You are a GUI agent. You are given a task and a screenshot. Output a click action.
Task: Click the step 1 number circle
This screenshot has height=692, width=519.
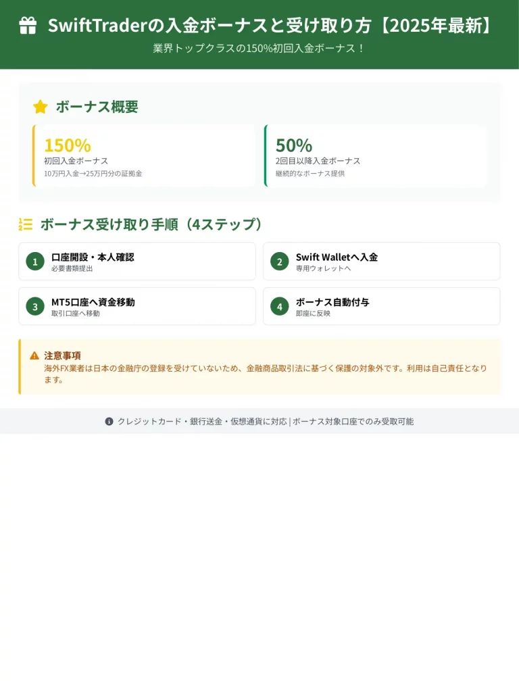(x=35, y=262)
